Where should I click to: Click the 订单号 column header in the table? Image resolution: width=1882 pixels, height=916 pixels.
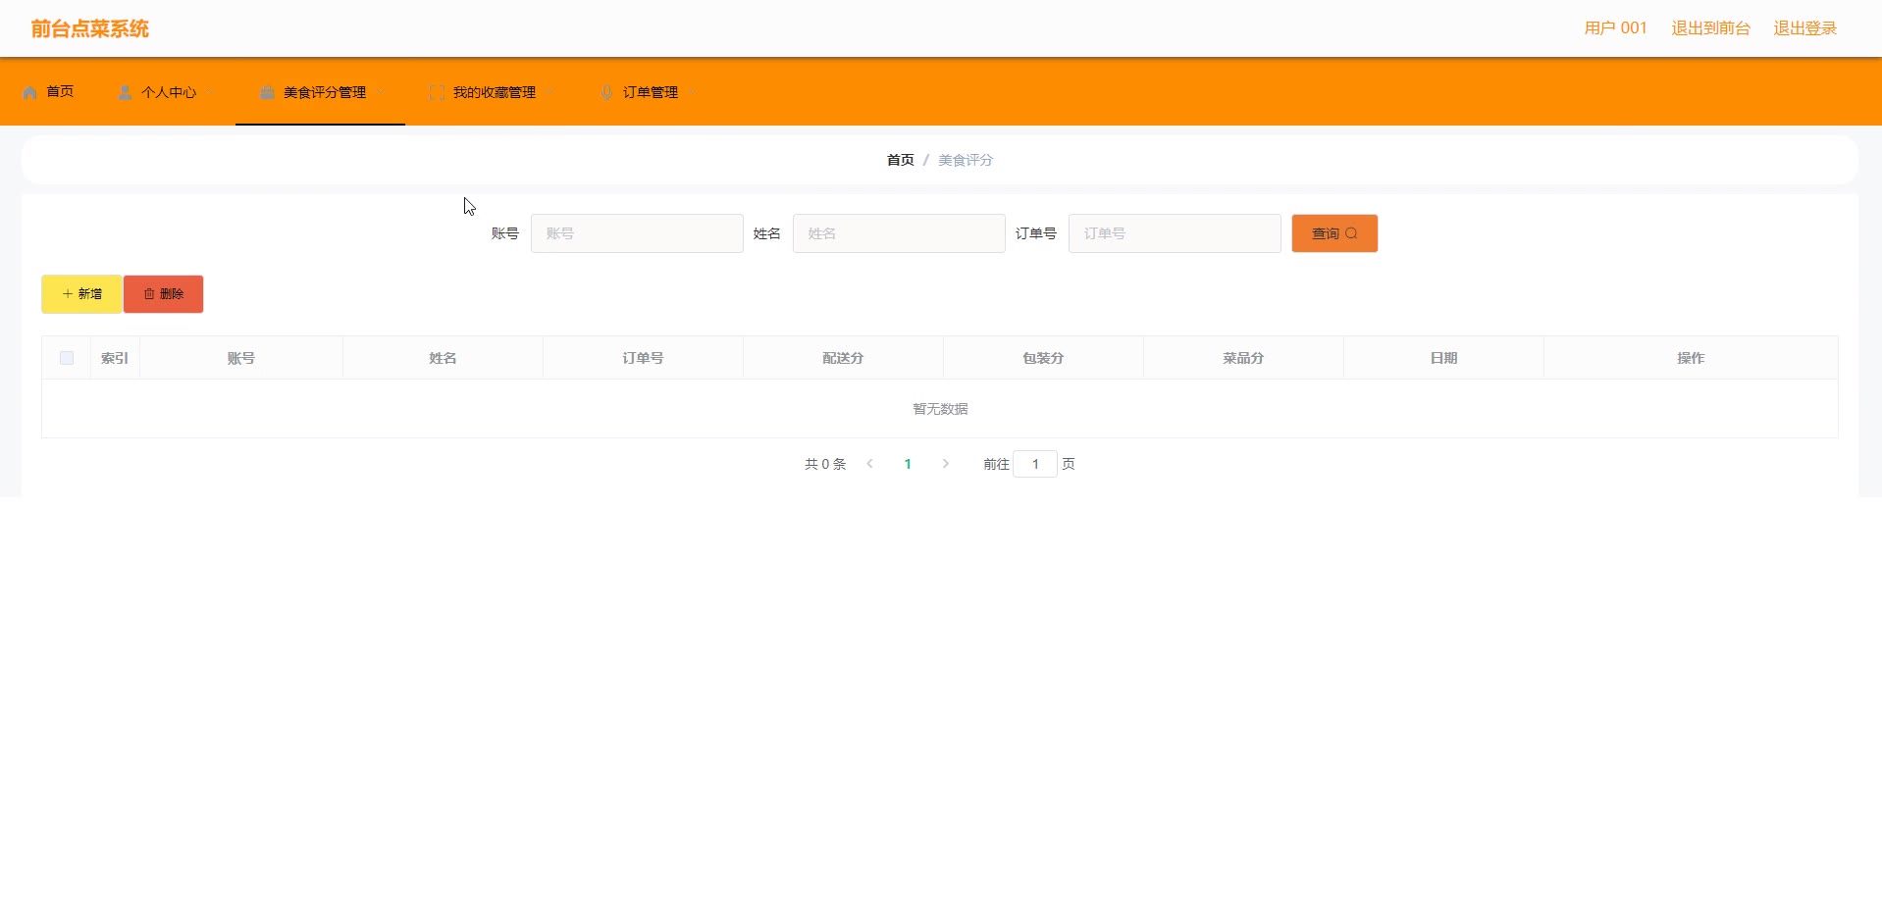tap(643, 358)
